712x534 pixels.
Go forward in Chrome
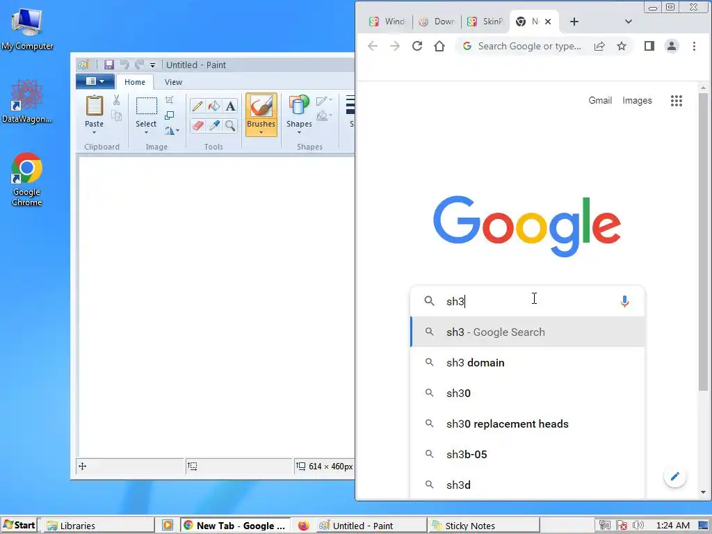click(x=395, y=46)
